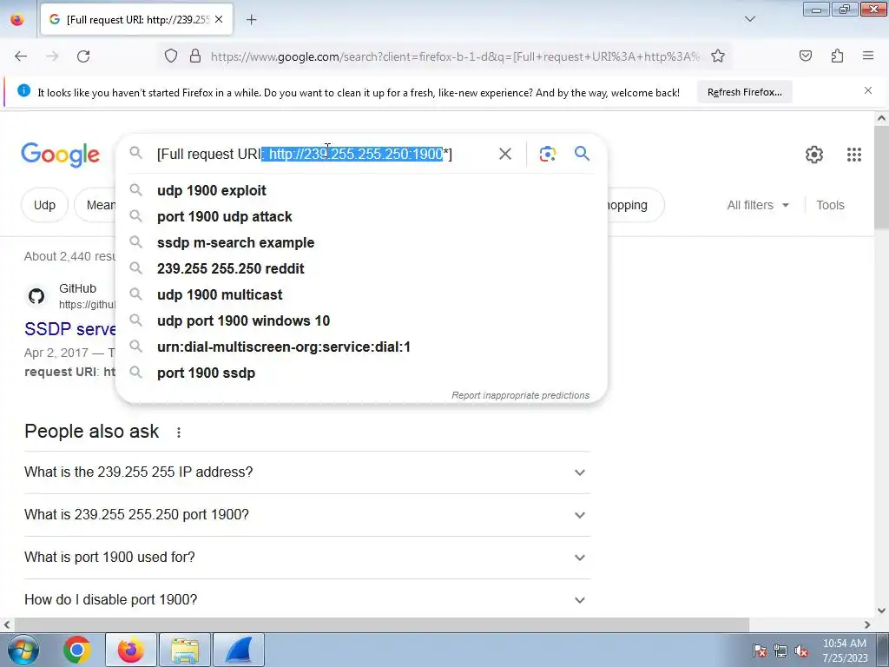Open the Windows Start menu
Image resolution: width=889 pixels, height=667 pixels.
(23, 650)
